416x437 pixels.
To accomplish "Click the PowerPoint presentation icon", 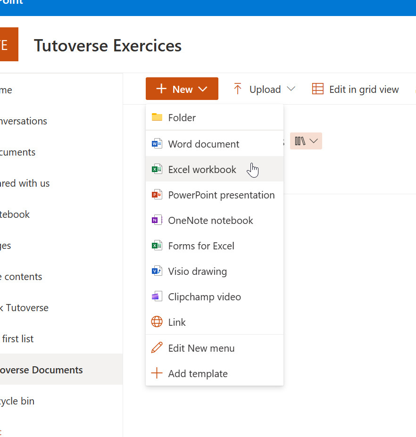I will point(157,195).
